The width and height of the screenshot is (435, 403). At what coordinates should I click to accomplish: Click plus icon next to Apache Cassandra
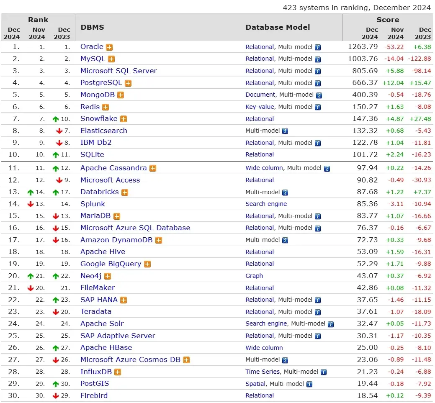pos(153,168)
